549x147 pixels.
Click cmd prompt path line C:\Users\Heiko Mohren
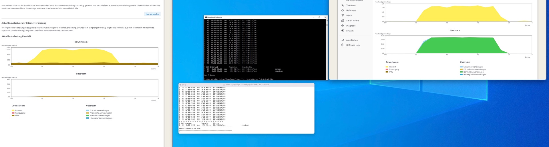point(239,79)
